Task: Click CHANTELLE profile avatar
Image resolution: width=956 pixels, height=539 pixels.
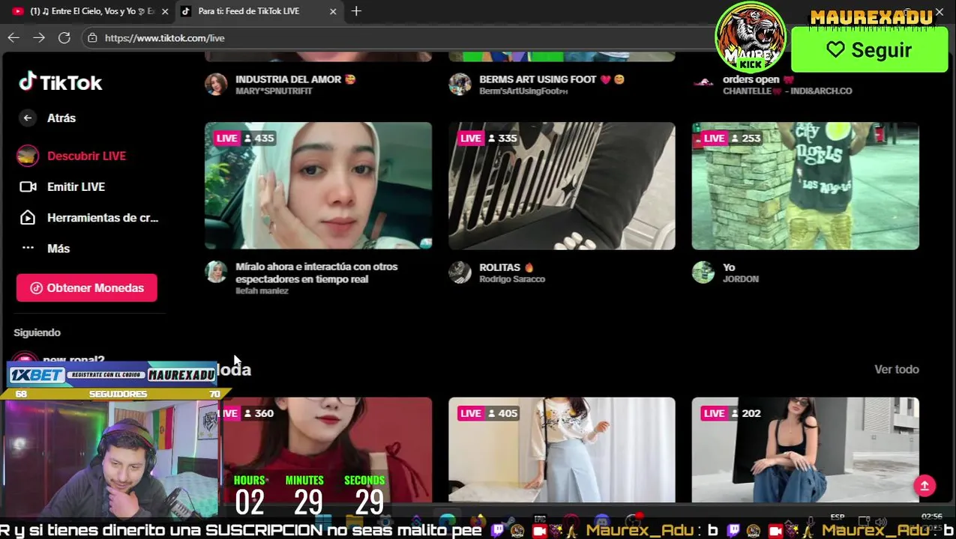Action: click(x=703, y=84)
